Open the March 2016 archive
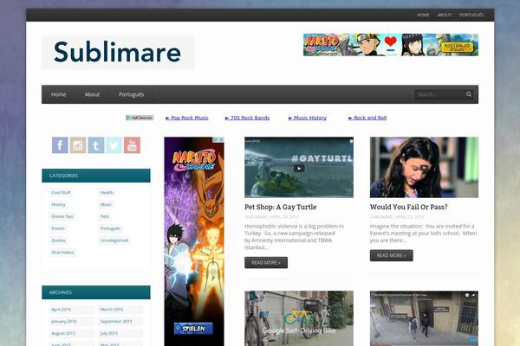Image resolution: width=520 pixels, height=346 pixels. point(120,310)
